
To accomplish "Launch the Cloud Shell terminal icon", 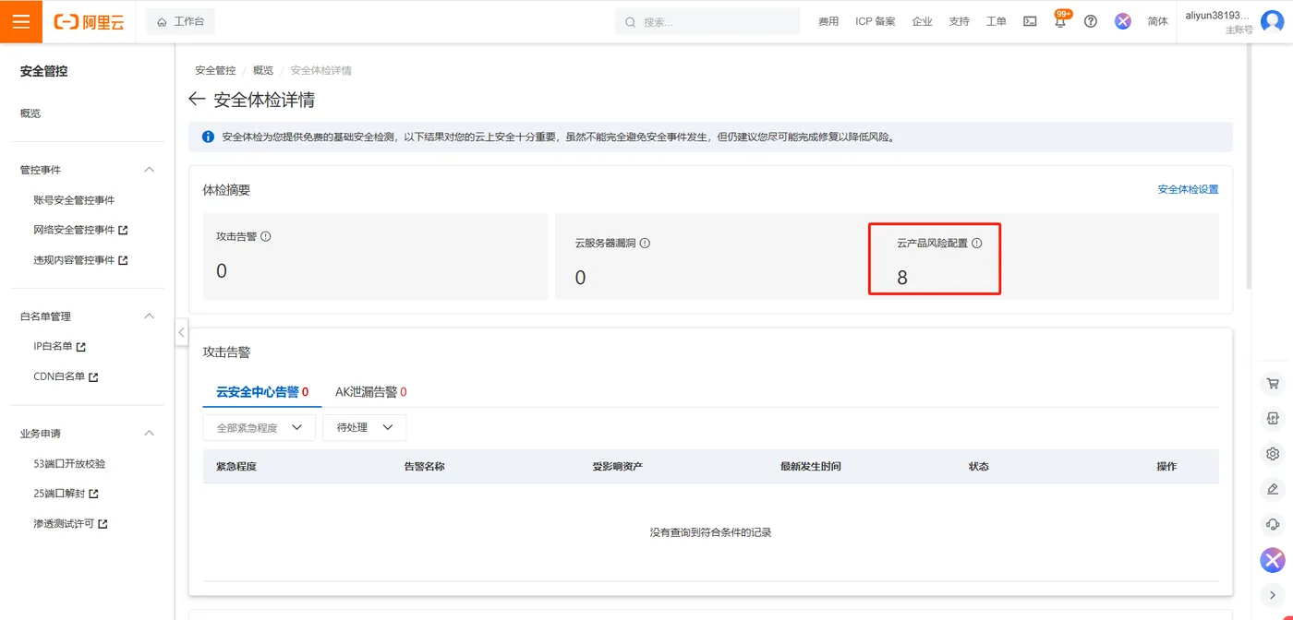I will point(1030,21).
